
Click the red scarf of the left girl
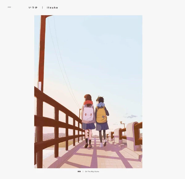click(x=88, y=102)
